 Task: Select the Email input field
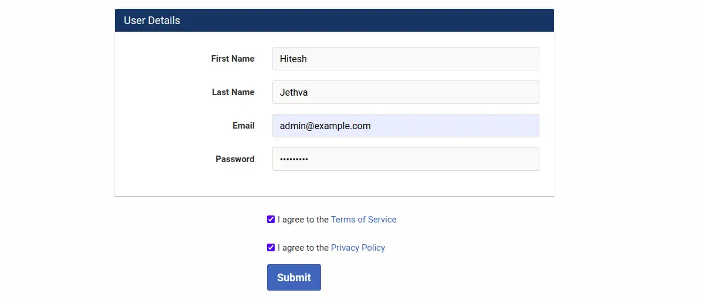(405, 126)
